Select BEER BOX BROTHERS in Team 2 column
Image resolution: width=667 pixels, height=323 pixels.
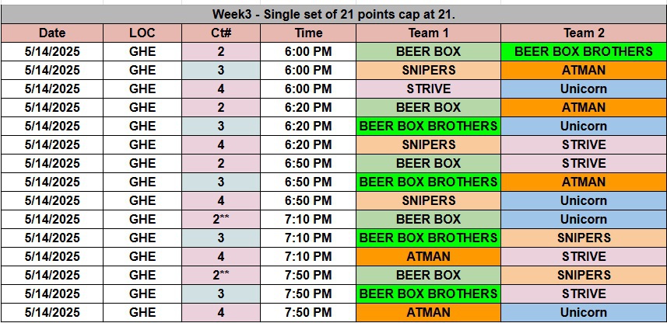[583, 52]
